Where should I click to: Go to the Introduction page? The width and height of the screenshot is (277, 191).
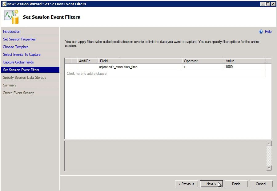point(12,32)
